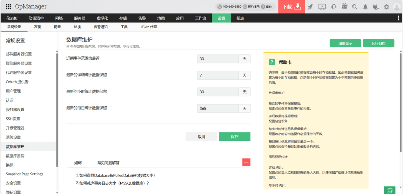Click the plug integrations icon
The image size is (403, 194).
pyautogui.click(x=376, y=7)
